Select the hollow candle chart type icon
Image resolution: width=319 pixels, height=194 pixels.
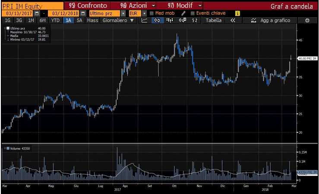[182, 20]
